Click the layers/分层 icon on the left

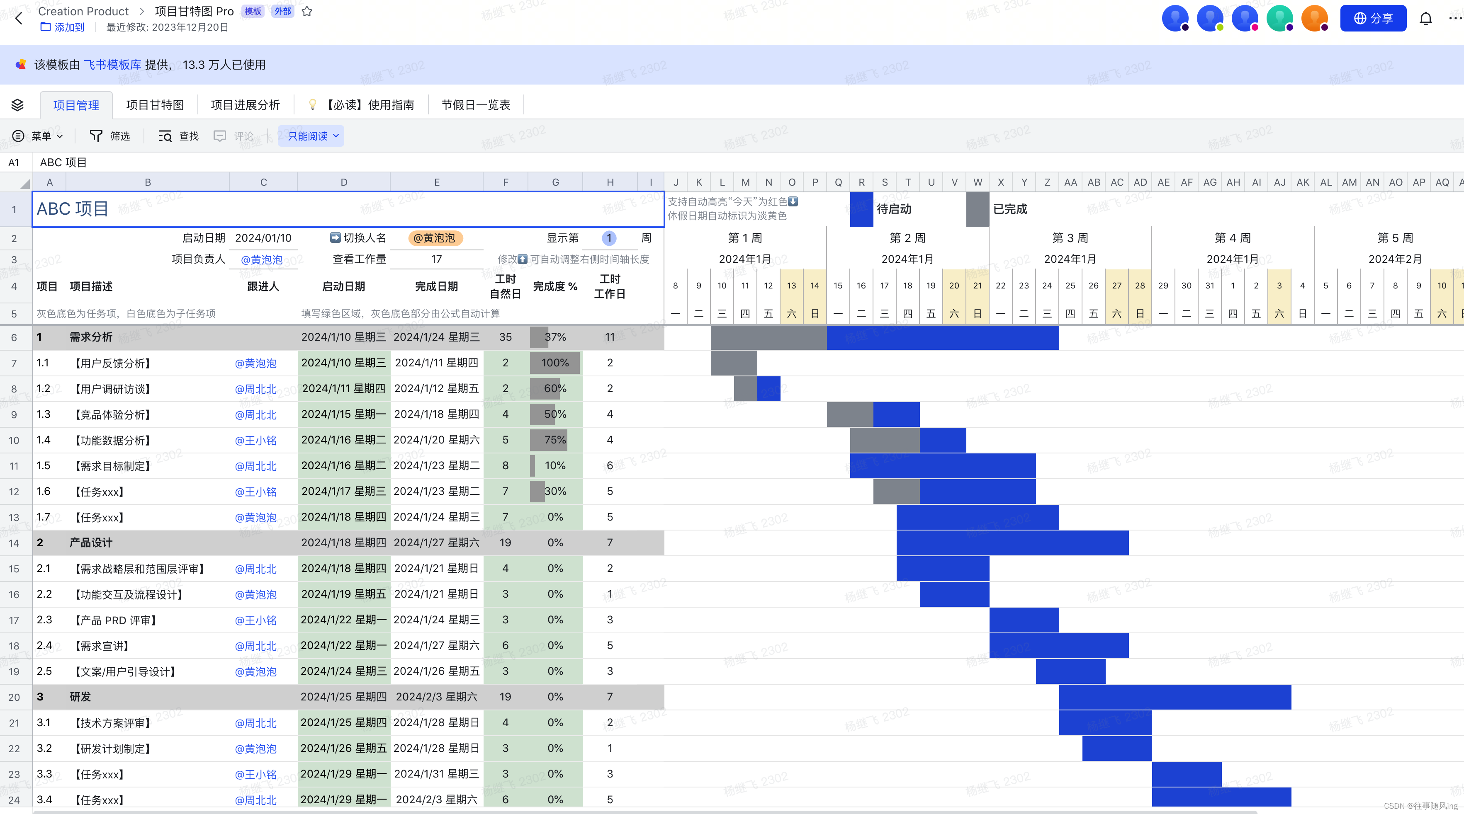pyautogui.click(x=18, y=104)
